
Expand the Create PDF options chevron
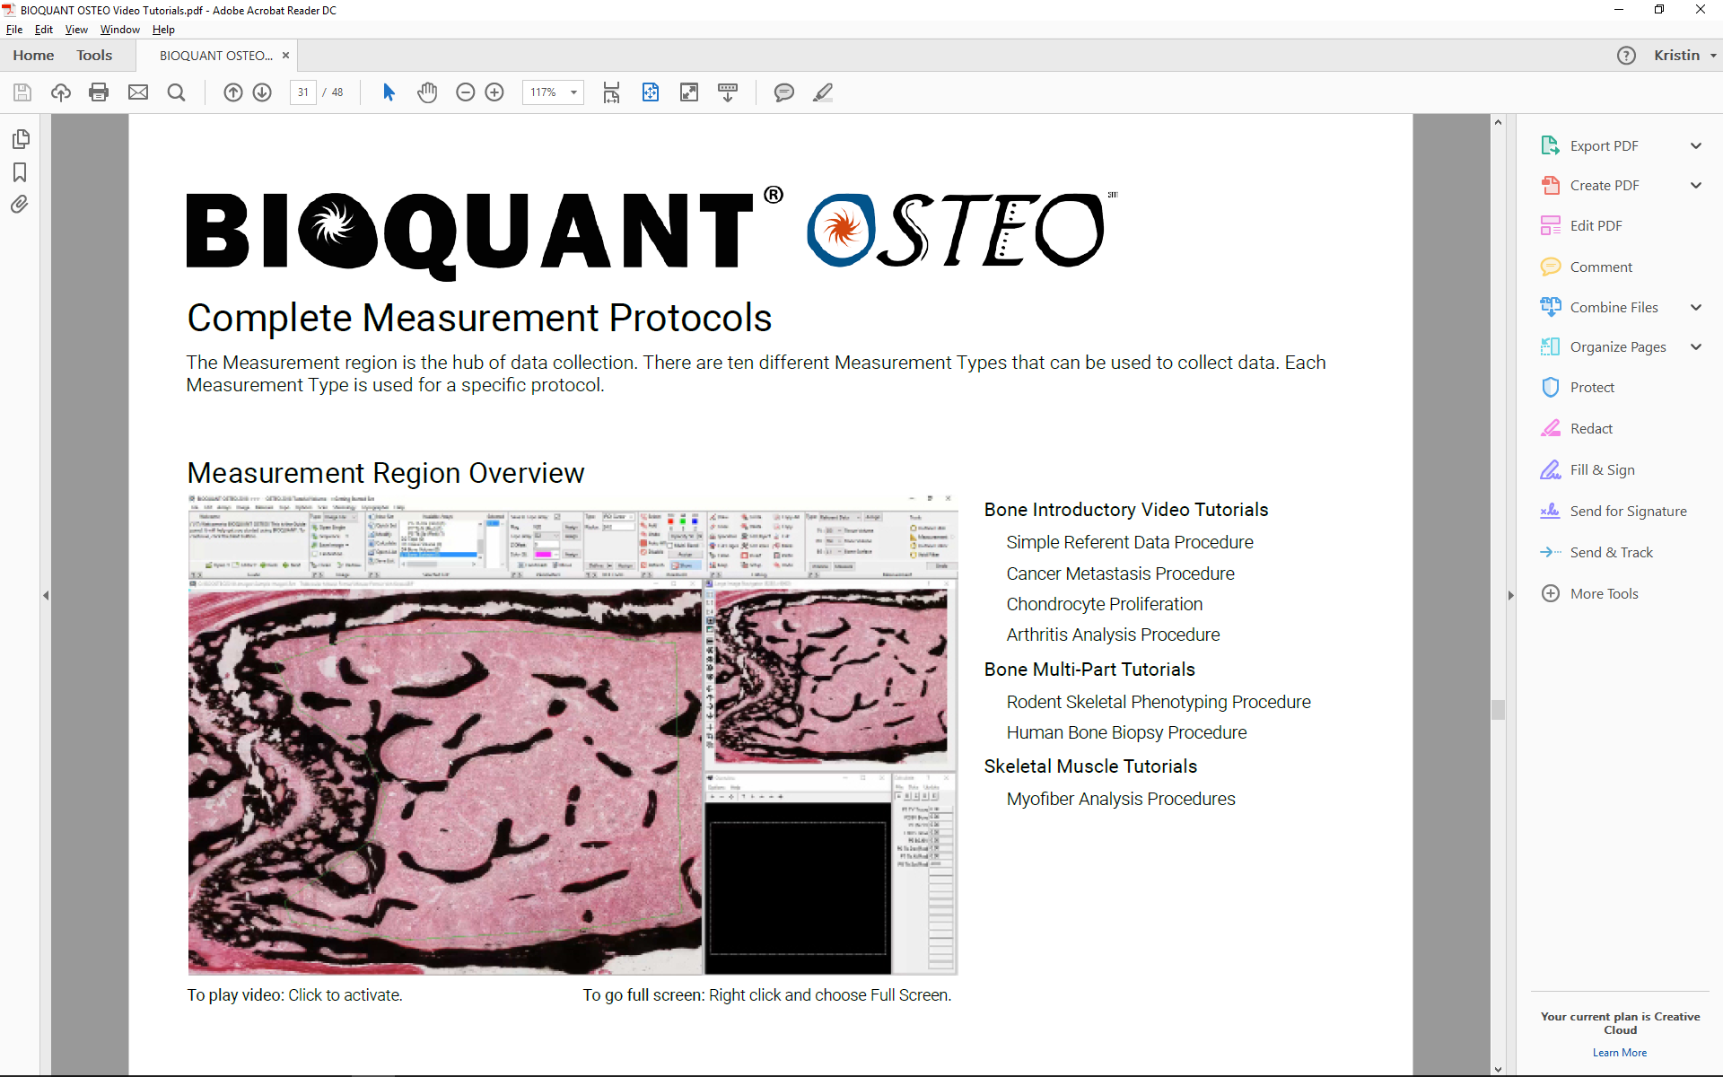click(1696, 185)
